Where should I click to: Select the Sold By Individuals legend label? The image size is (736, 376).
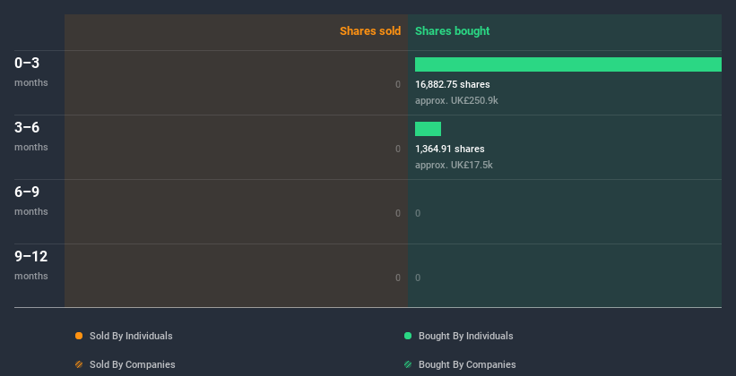pos(131,336)
